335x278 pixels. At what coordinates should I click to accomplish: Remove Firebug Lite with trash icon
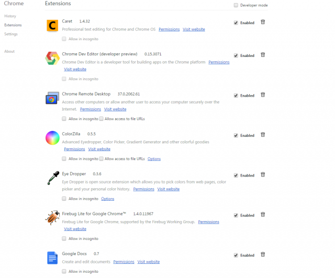(263, 214)
